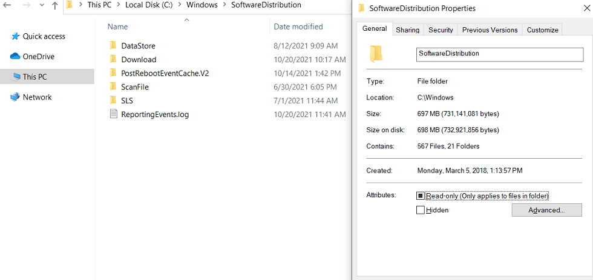Open OneDrive cloud icon in sidebar

coord(15,57)
